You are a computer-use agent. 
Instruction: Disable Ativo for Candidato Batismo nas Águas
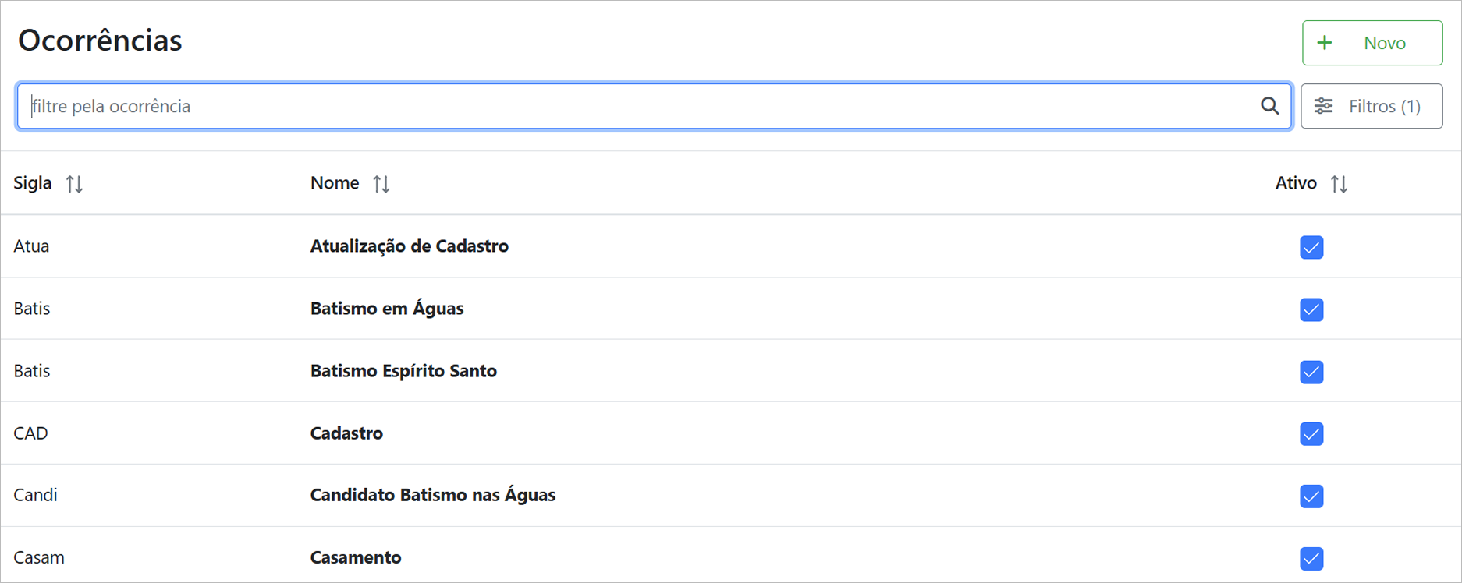[1311, 496]
